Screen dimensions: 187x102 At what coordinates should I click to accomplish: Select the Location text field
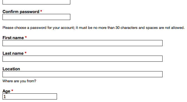[x=83, y=74]
